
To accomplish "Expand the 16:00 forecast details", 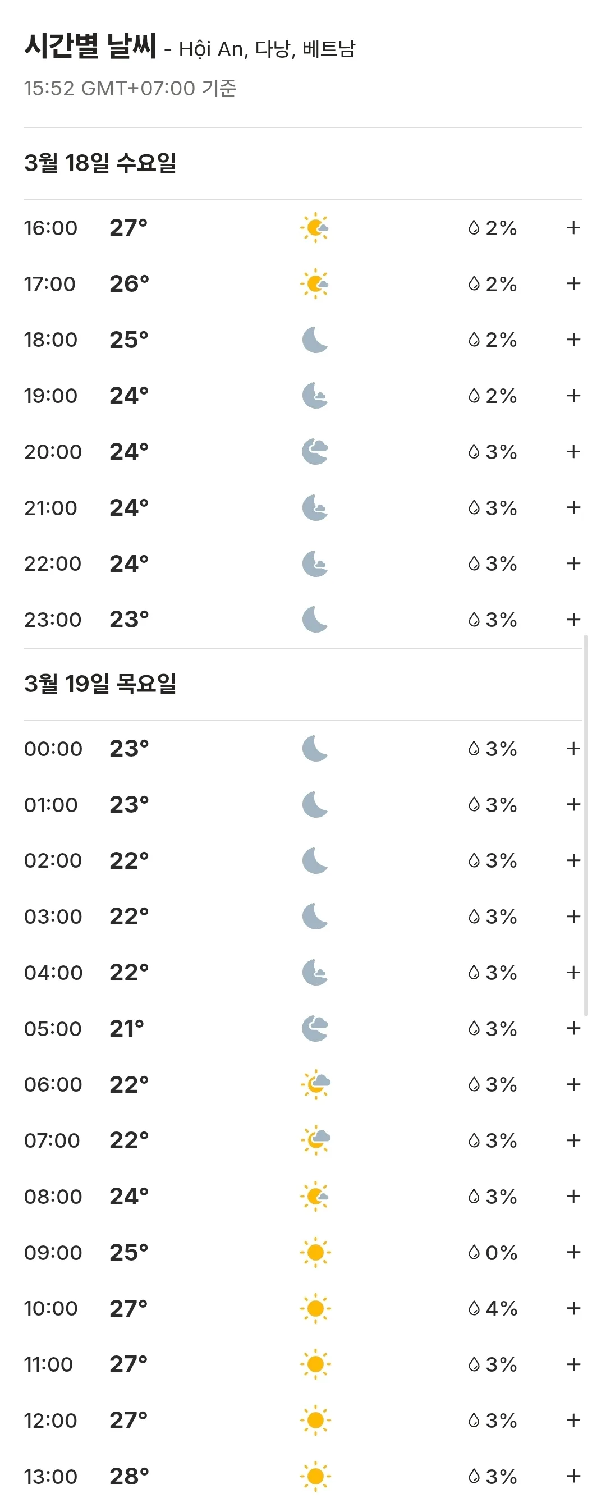I will click(573, 228).
